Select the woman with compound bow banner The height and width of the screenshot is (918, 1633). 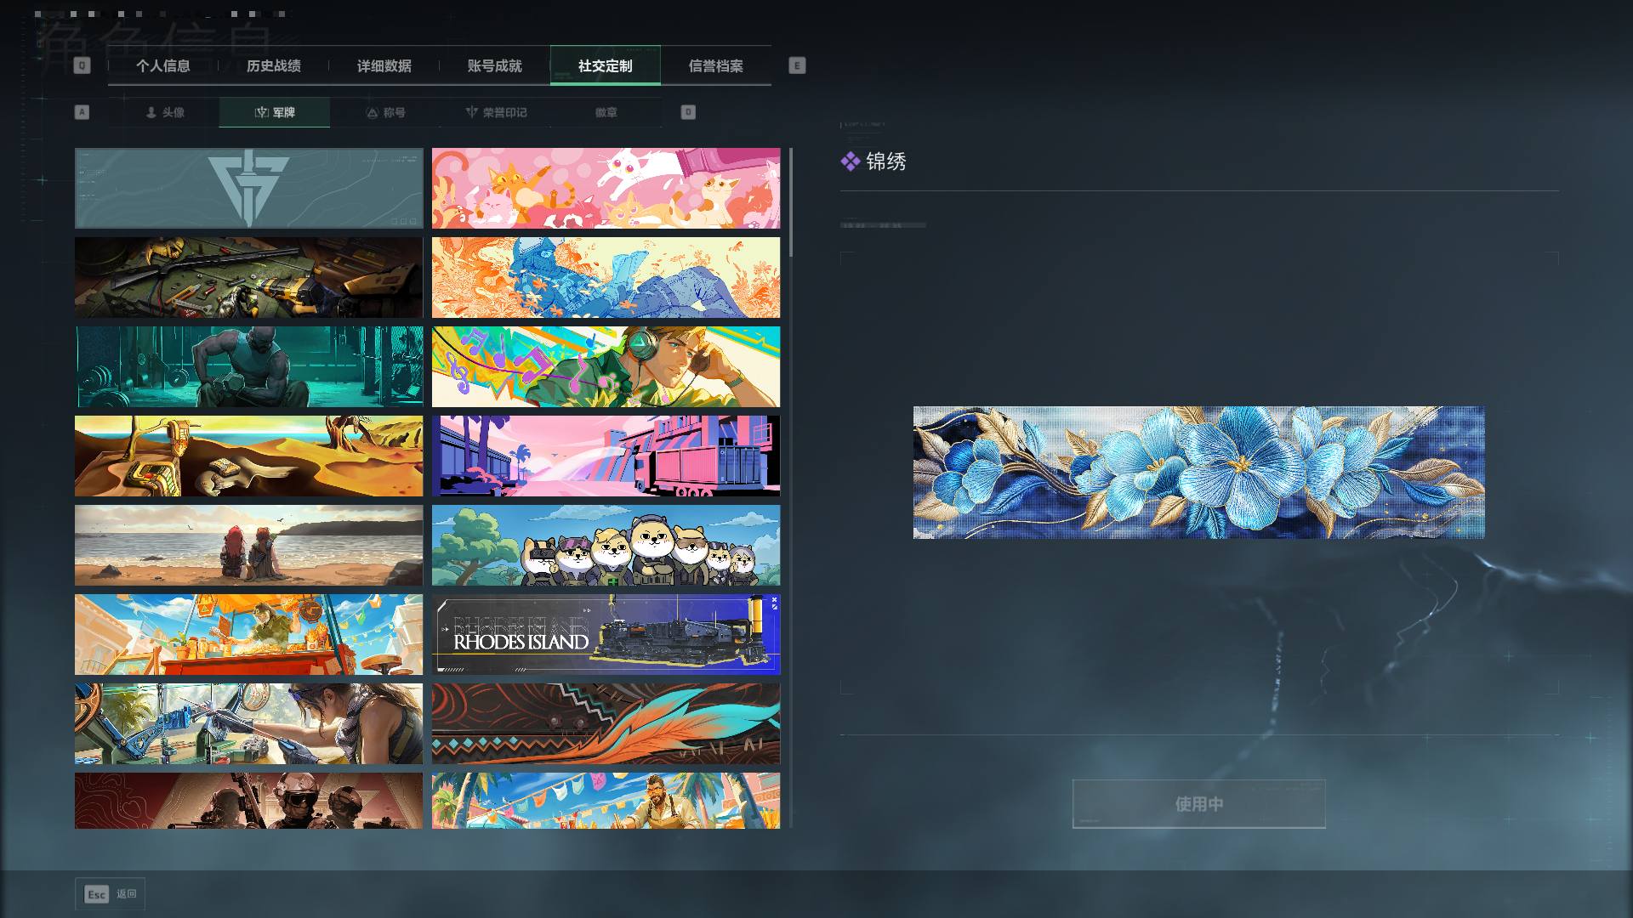pos(248,723)
